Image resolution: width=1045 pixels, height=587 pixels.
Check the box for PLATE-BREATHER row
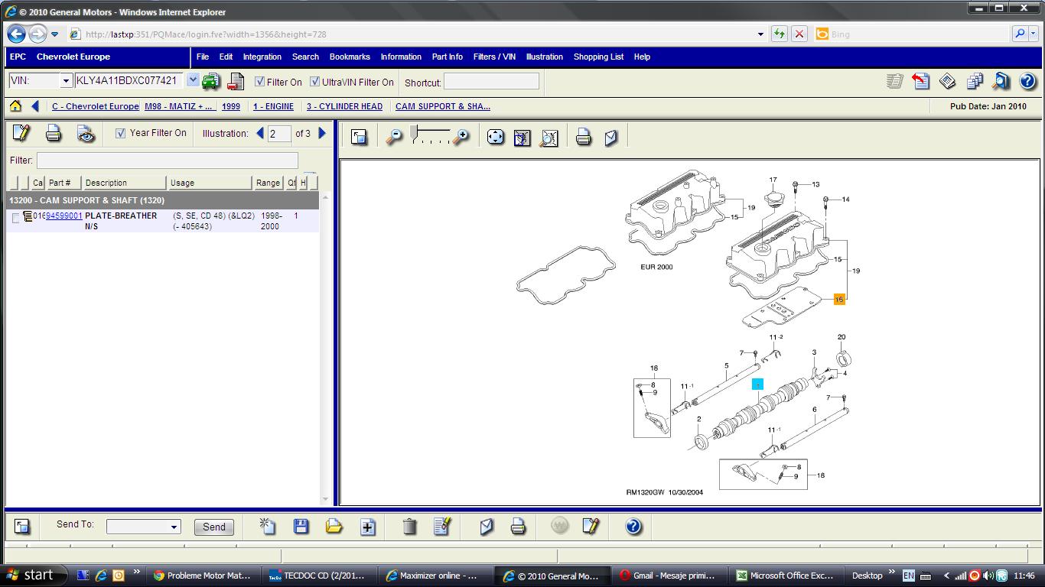[16, 219]
